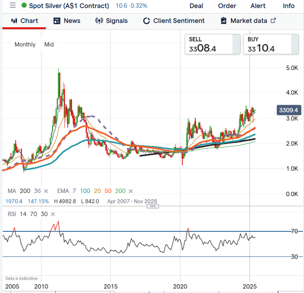Image resolution: width=304 pixels, height=293 pixels.
Task: Click the RSI indicator label
Action: point(12,214)
